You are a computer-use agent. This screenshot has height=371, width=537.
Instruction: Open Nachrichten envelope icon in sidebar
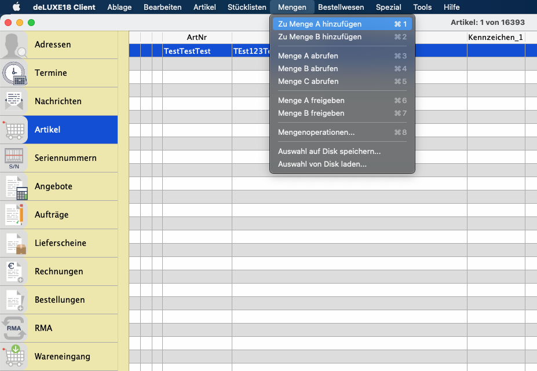[x=14, y=101]
